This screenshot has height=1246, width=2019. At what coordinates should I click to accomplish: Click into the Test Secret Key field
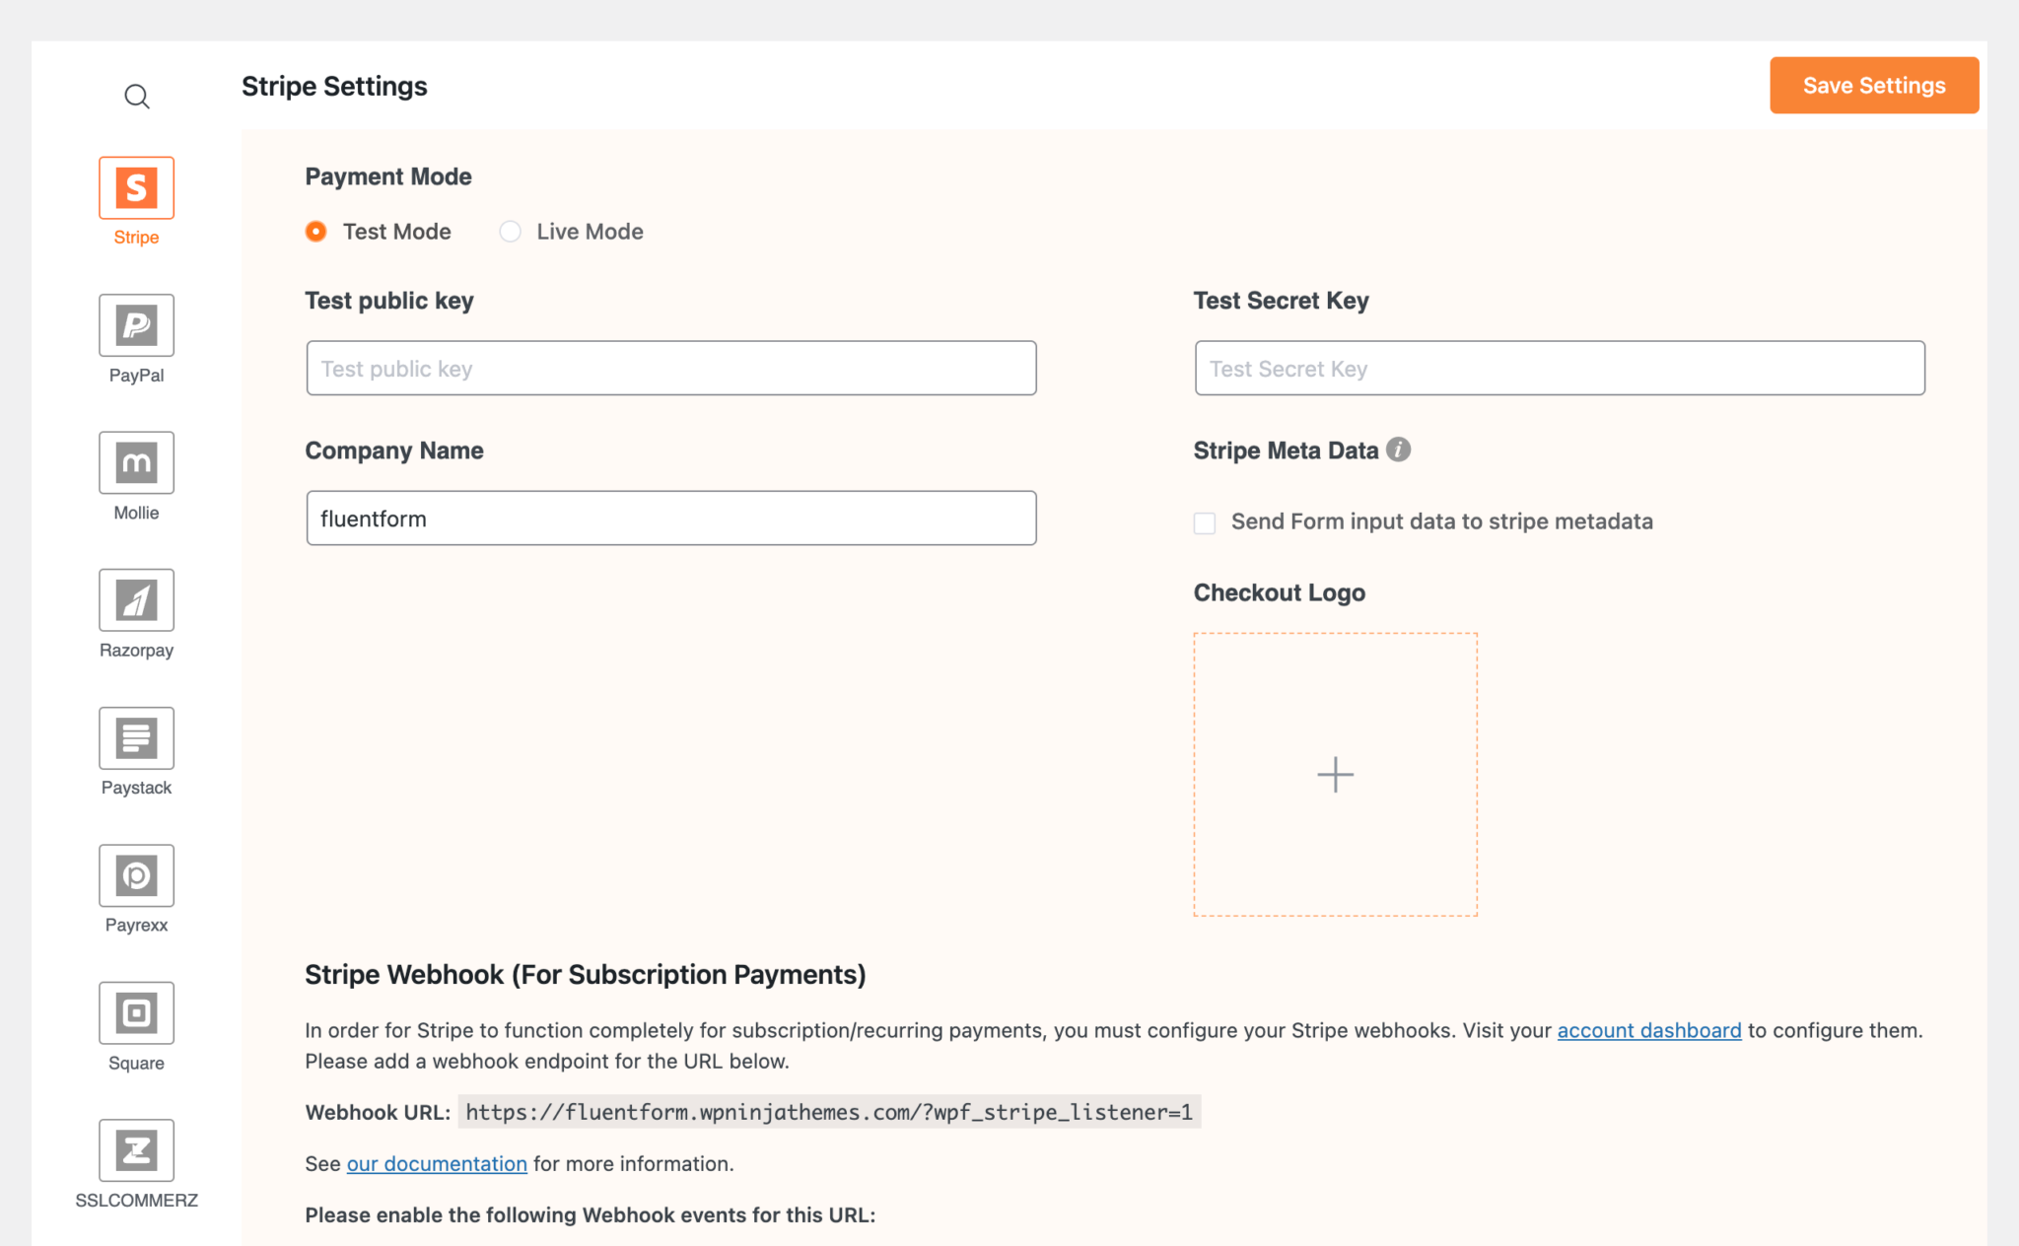pyautogui.click(x=1559, y=369)
